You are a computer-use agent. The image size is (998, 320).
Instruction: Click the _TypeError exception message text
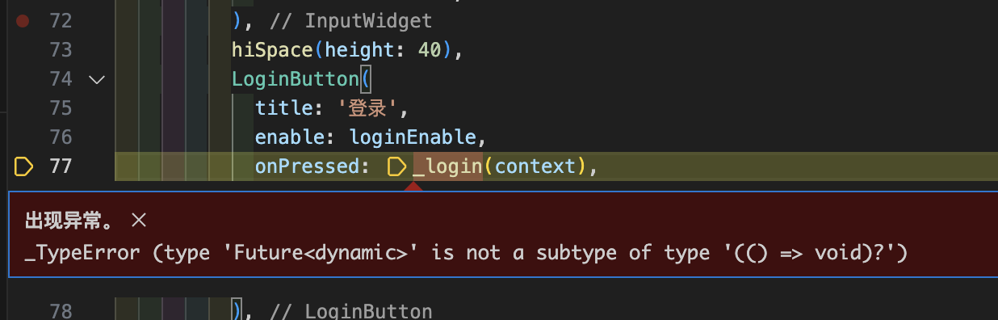[467, 254]
